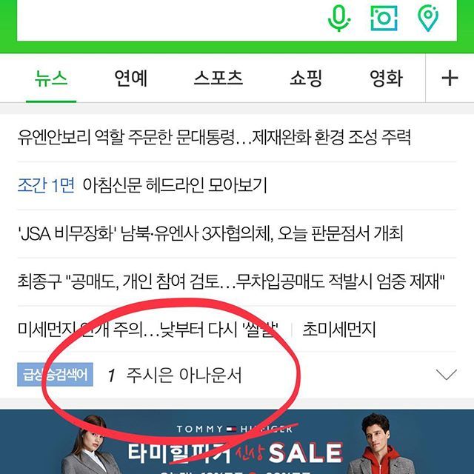The width and height of the screenshot is (474, 474).
Task: Open trending keyword 주시은 아나운서
Action: (x=184, y=375)
